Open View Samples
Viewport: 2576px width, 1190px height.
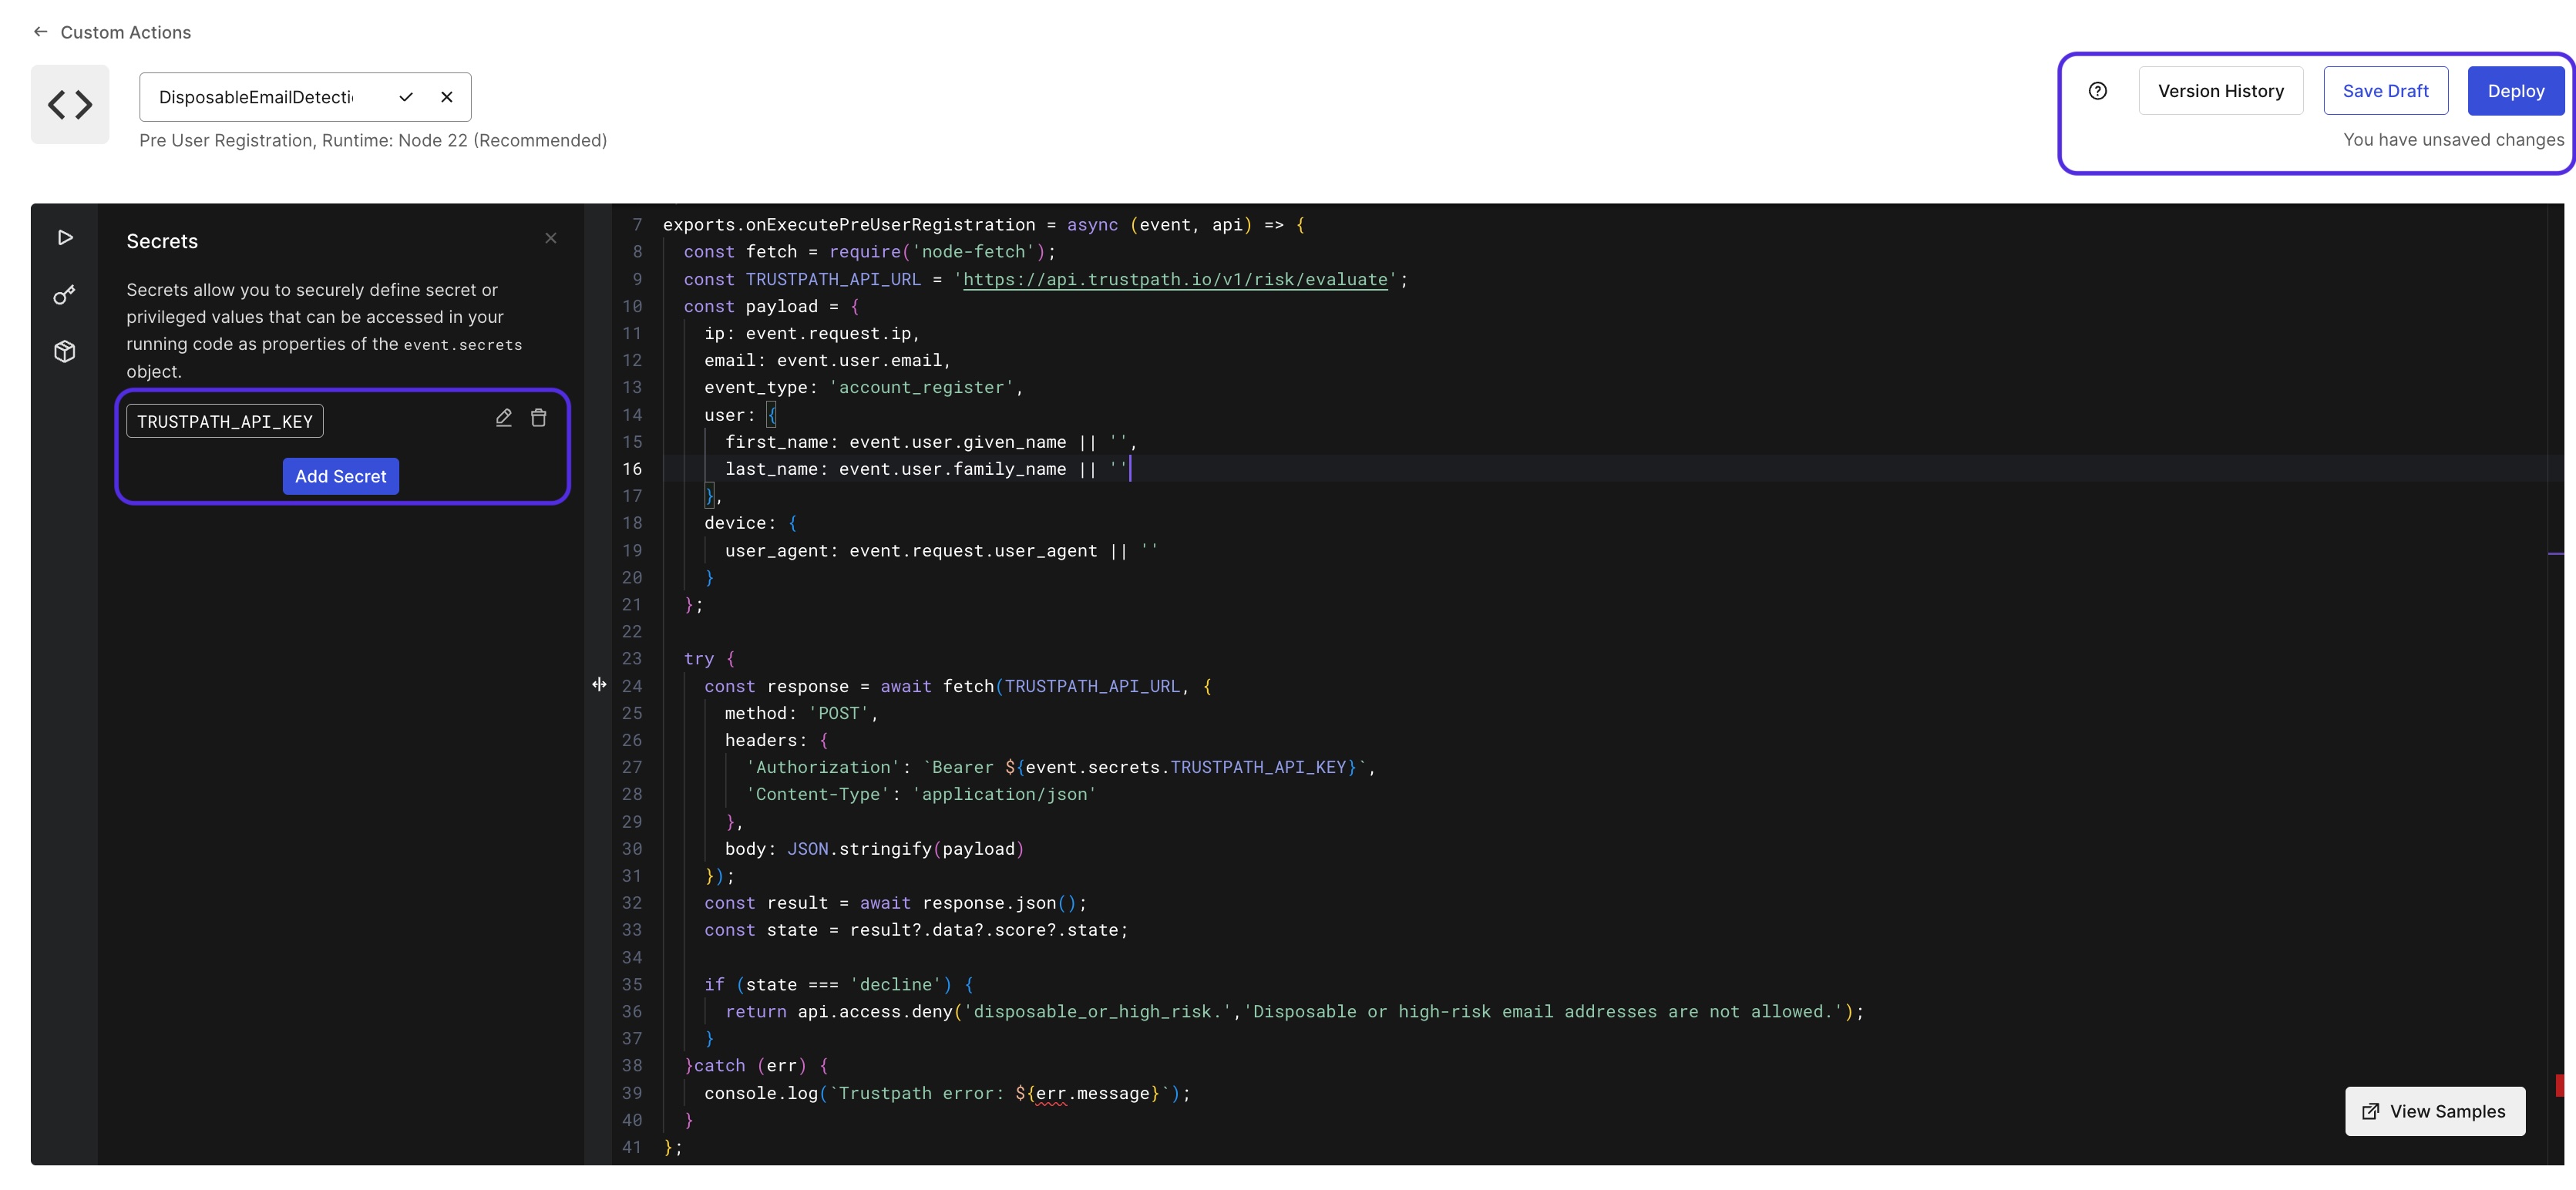click(2435, 1111)
